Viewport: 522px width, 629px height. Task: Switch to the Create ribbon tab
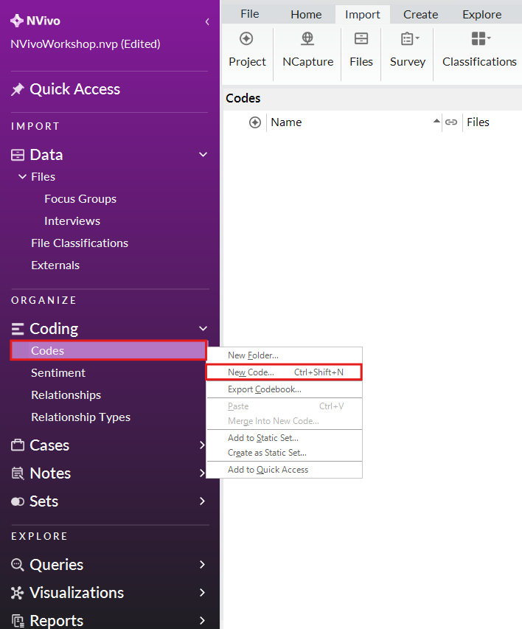pyautogui.click(x=420, y=15)
